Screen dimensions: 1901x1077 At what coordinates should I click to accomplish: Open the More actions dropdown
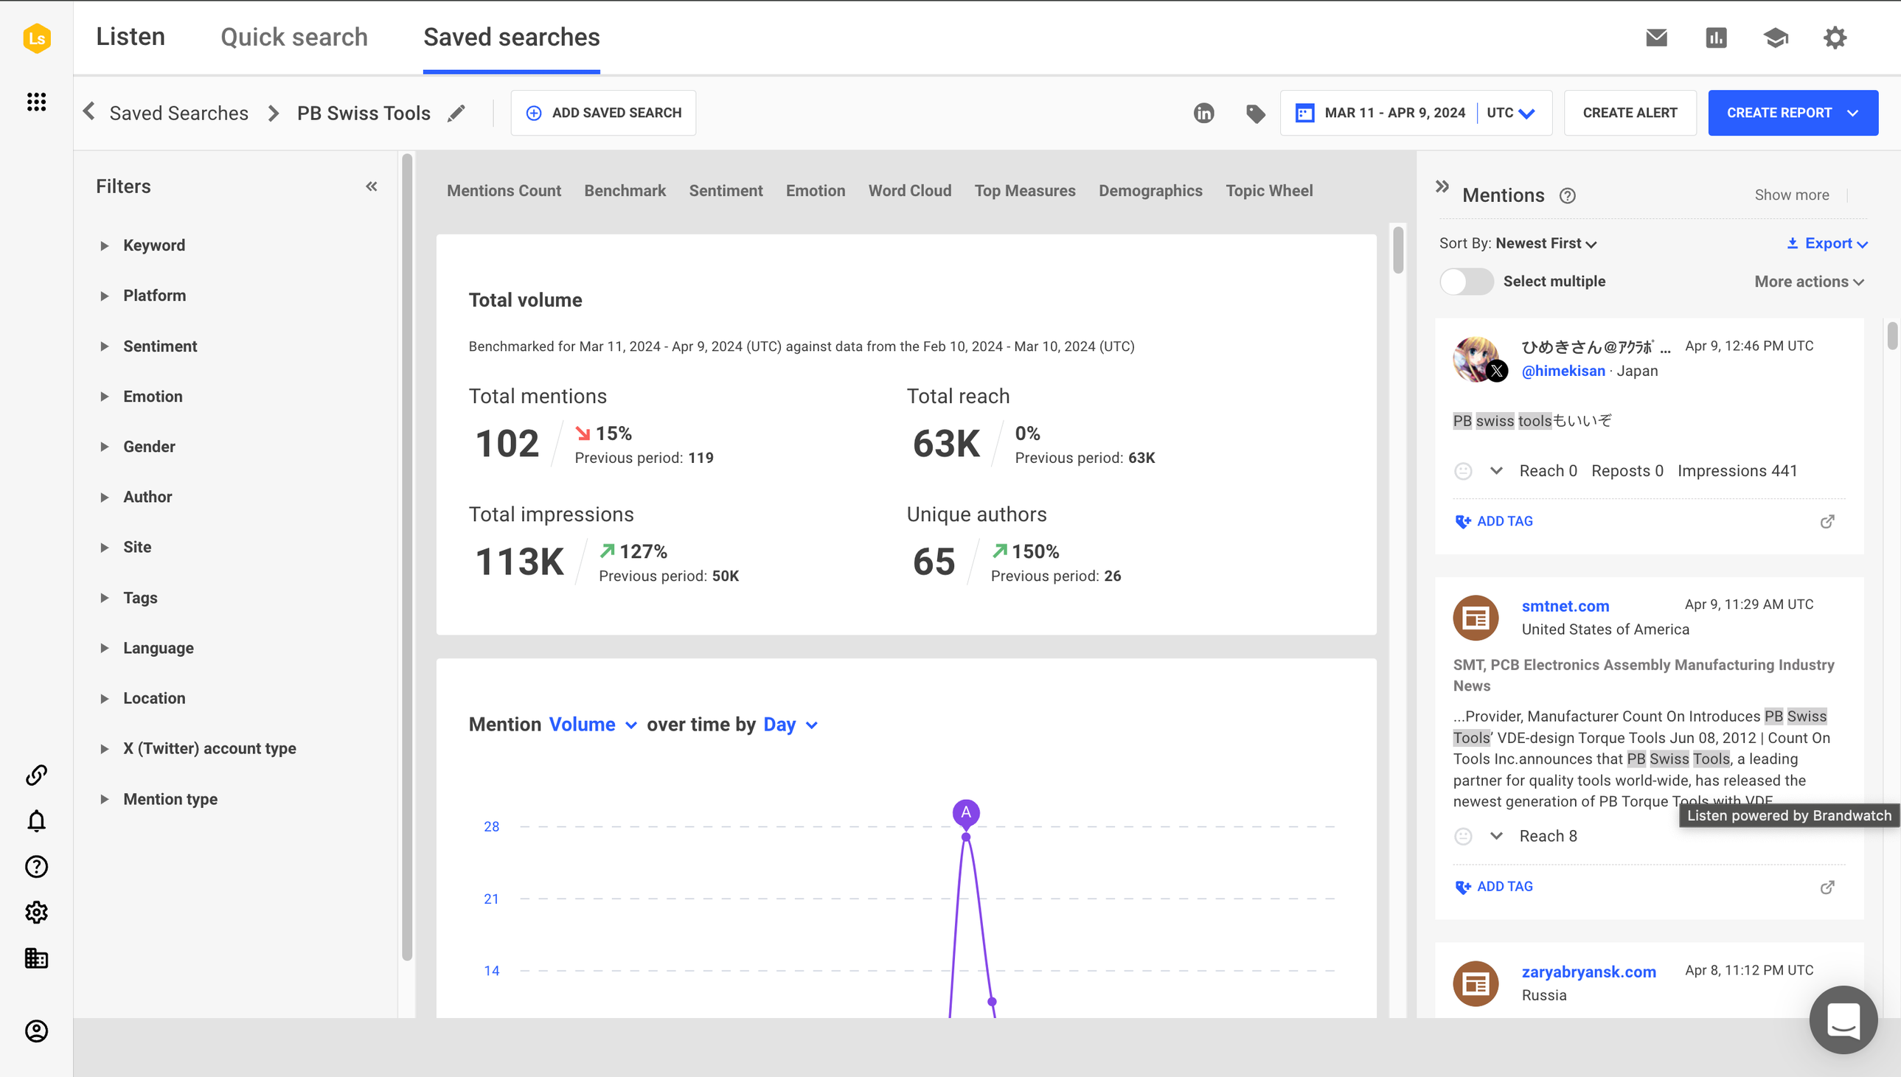[x=1810, y=282]
